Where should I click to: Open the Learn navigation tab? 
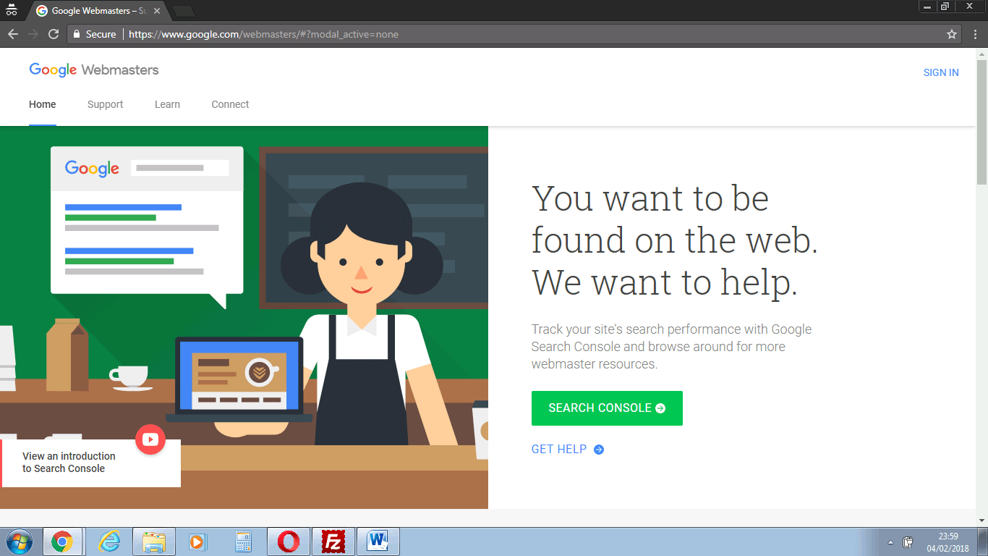[167, 104]
